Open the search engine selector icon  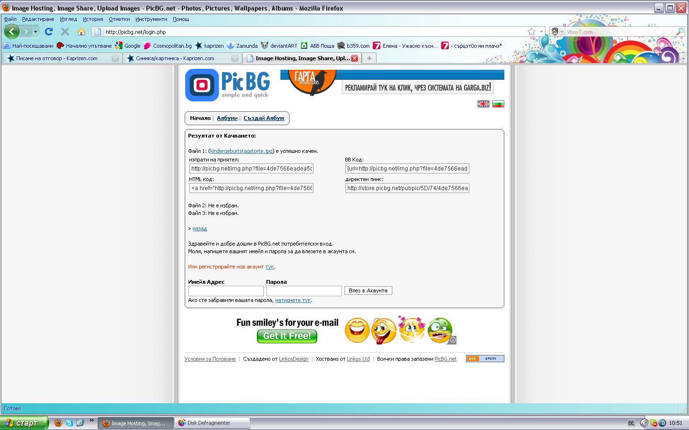pyautogui.click(x=556, y=32)
